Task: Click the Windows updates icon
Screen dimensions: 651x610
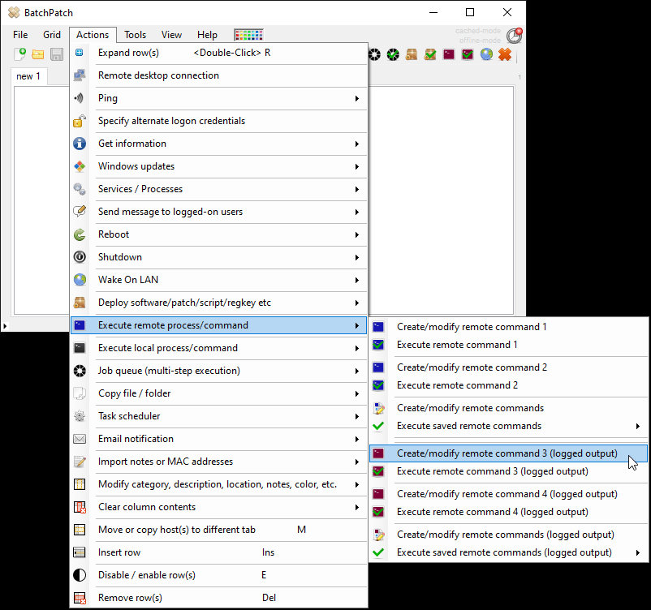Action: 80,166
